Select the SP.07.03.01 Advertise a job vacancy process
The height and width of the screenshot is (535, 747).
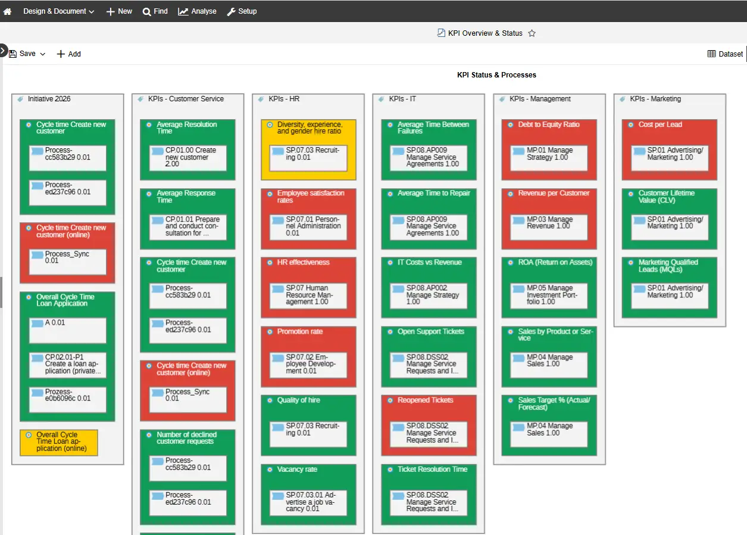[308, 502]
